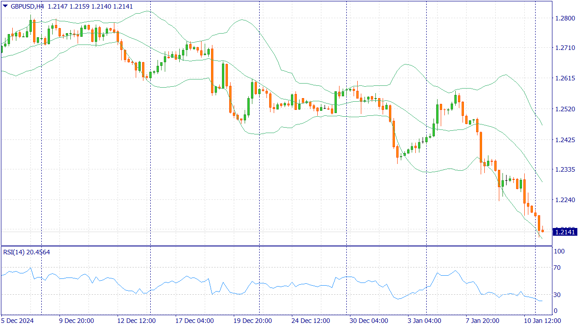
Task: Click the 1.2335 price axis label
Action: click(565, 169)
